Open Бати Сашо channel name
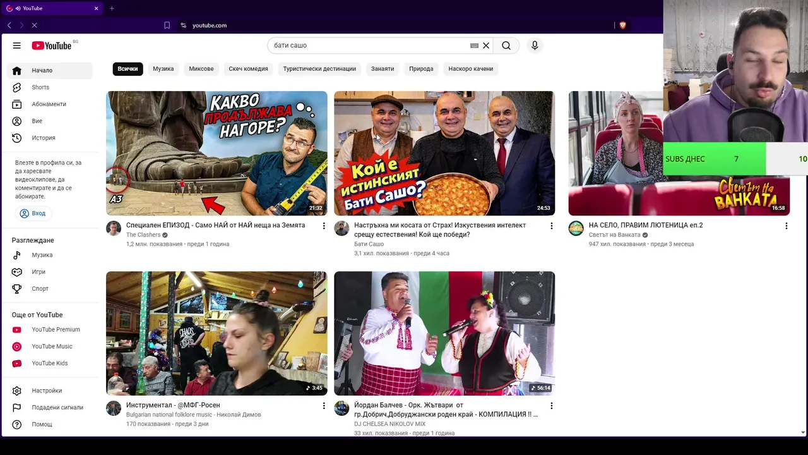This screenshot has height=455, width=808. (x=369, y=244)
